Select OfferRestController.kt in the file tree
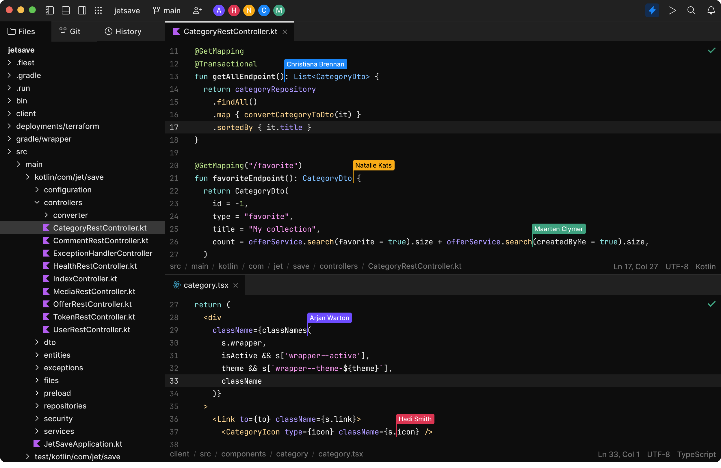This screenshot has width=721, height=468. point(92,304)
